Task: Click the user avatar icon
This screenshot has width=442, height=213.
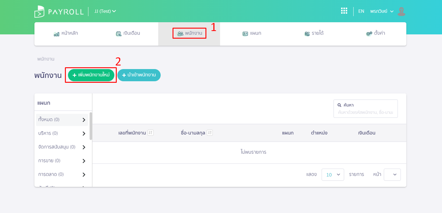Action: coord(401,11)
